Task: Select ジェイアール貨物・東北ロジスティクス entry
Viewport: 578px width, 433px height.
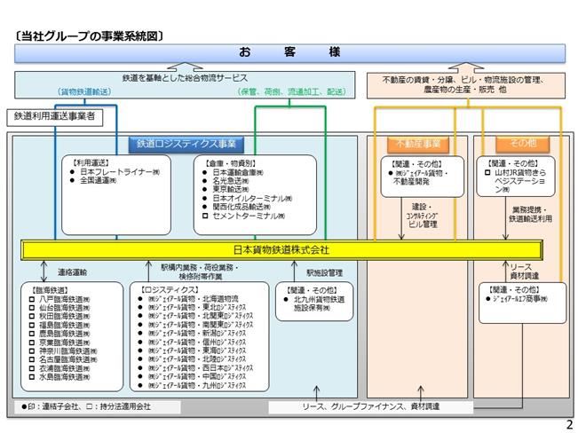Action: point(192,308)
